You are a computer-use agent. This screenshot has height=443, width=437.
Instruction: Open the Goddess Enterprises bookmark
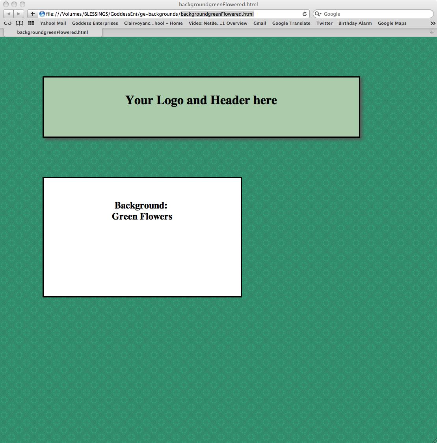click(x=95, y=24)
